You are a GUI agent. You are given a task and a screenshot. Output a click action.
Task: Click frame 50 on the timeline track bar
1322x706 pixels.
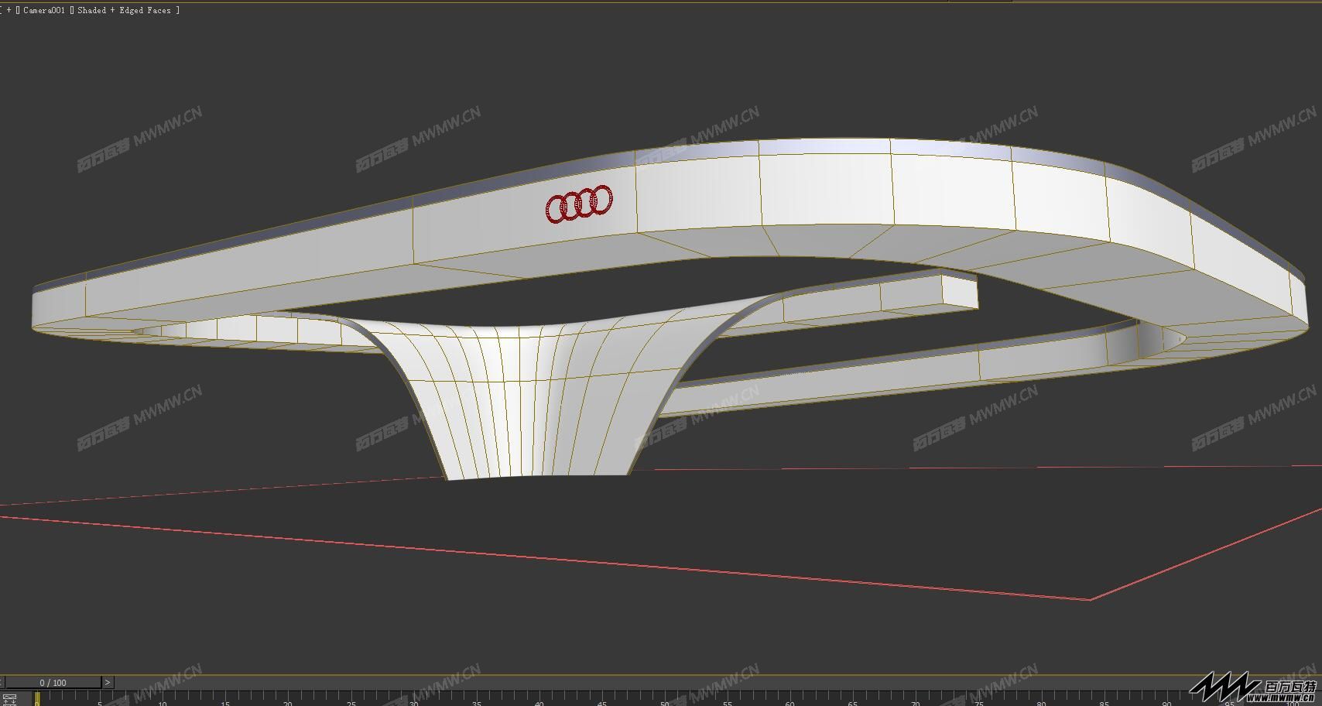(x=663, y=699)
